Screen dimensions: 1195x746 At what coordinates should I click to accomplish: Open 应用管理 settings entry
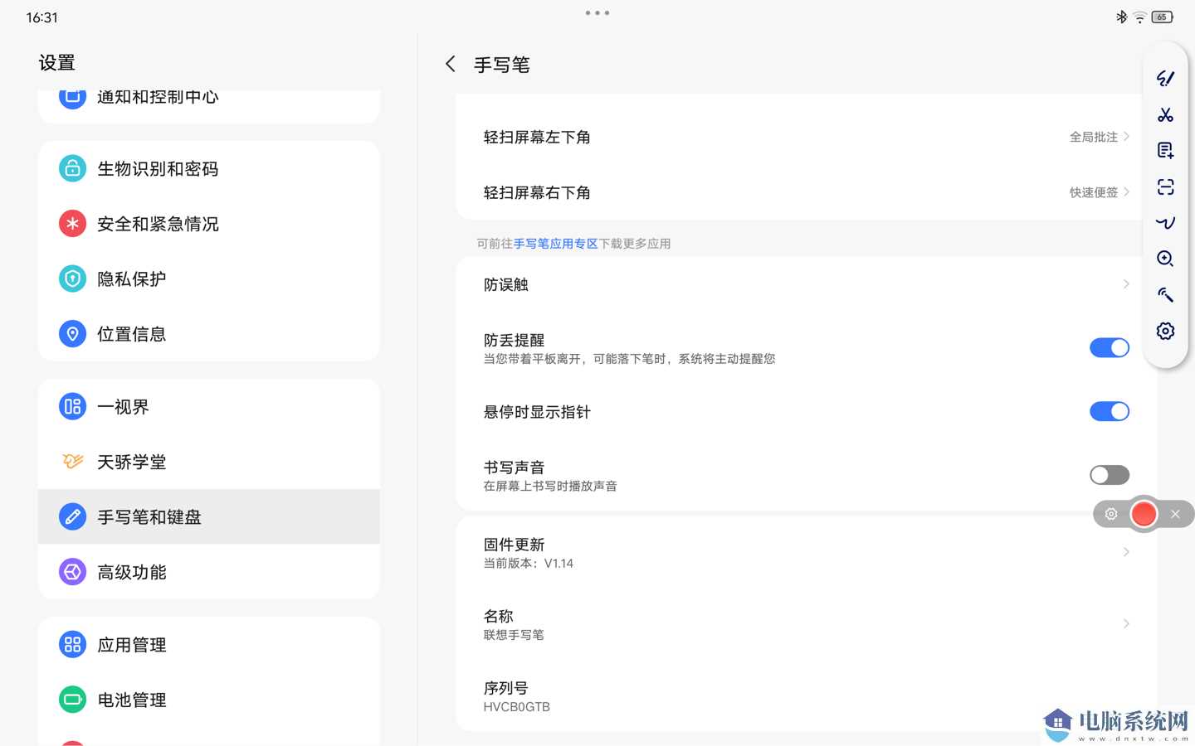pos(209,644)
